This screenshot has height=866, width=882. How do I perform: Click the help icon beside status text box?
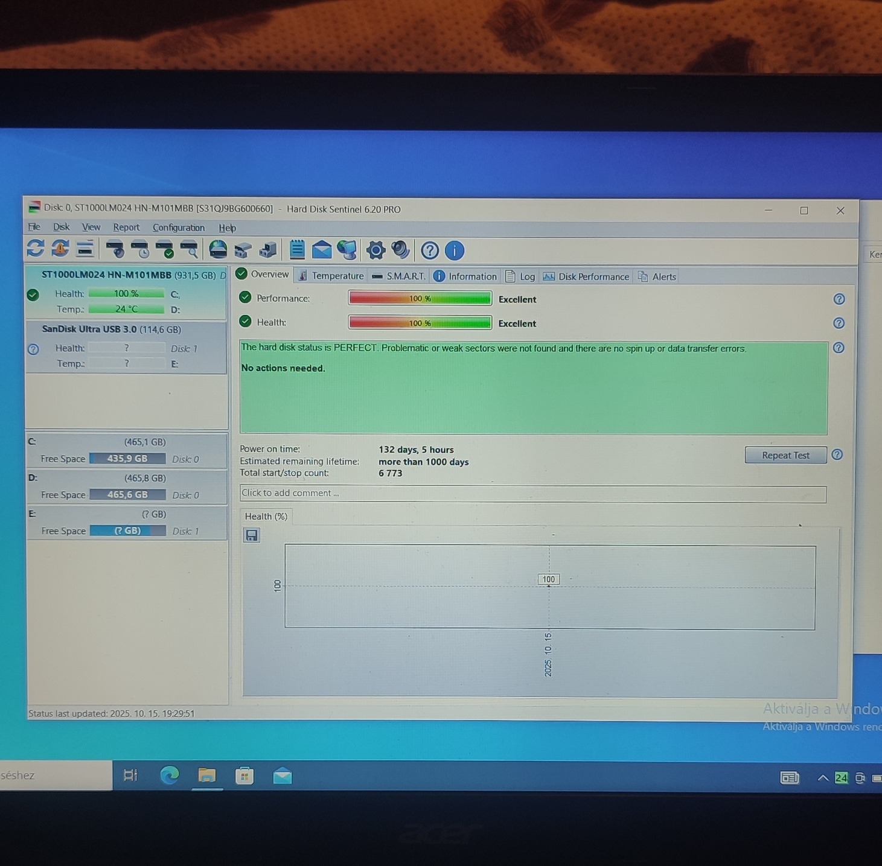(839, 348)
